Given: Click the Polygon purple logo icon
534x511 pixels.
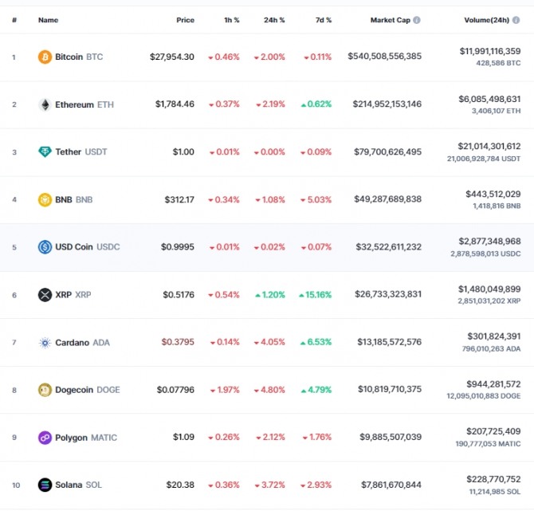Looking at the screenshot, I should (x=45, y=438).
